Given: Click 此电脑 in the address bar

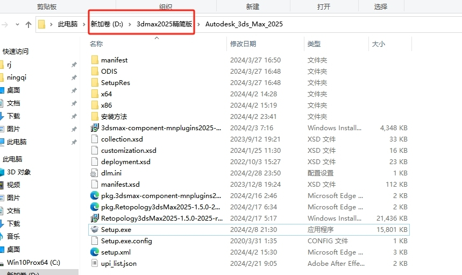Looking at the screenshot, I should tap(68, 24).
